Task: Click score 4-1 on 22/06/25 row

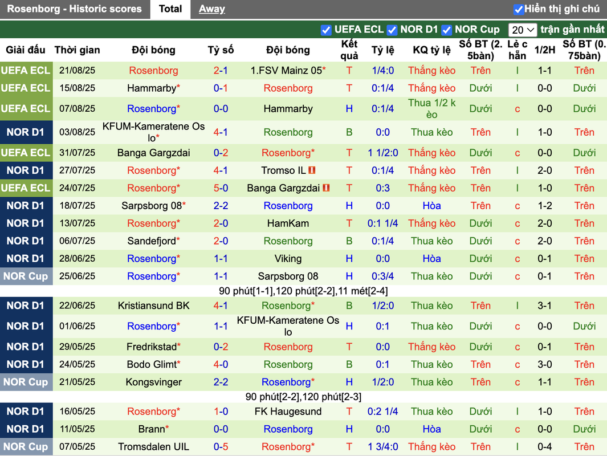Action: pos(221,306)
